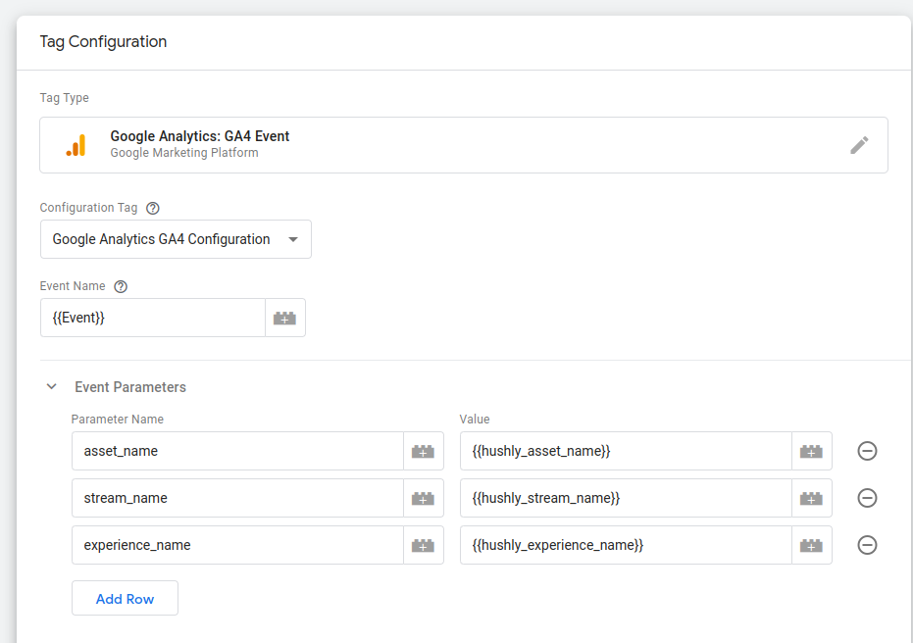Insert variable for hushly_asset_name value
The width and height of the screenshot is (913, 643).
click(x=811, y=451)
